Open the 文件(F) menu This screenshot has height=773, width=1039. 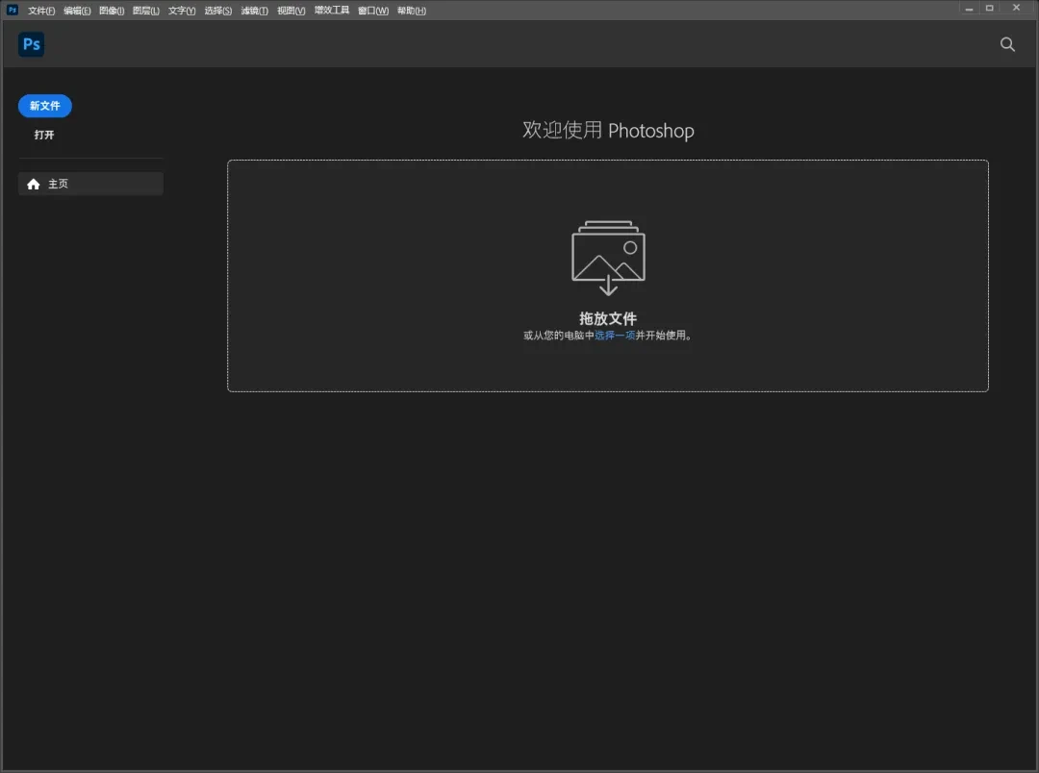click(x=41, y=11)
